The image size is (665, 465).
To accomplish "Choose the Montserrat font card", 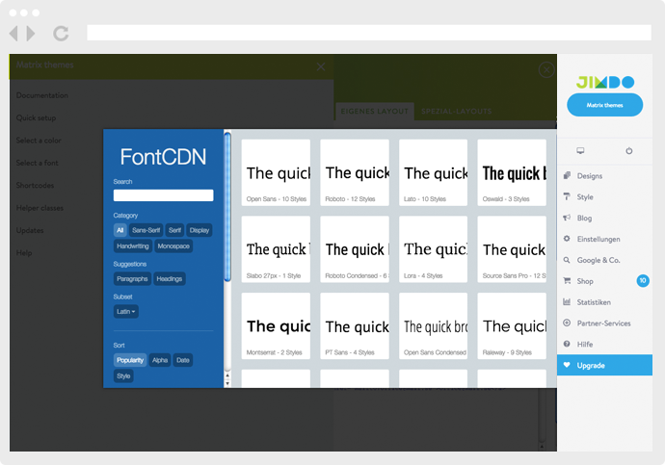I will 276,325.
